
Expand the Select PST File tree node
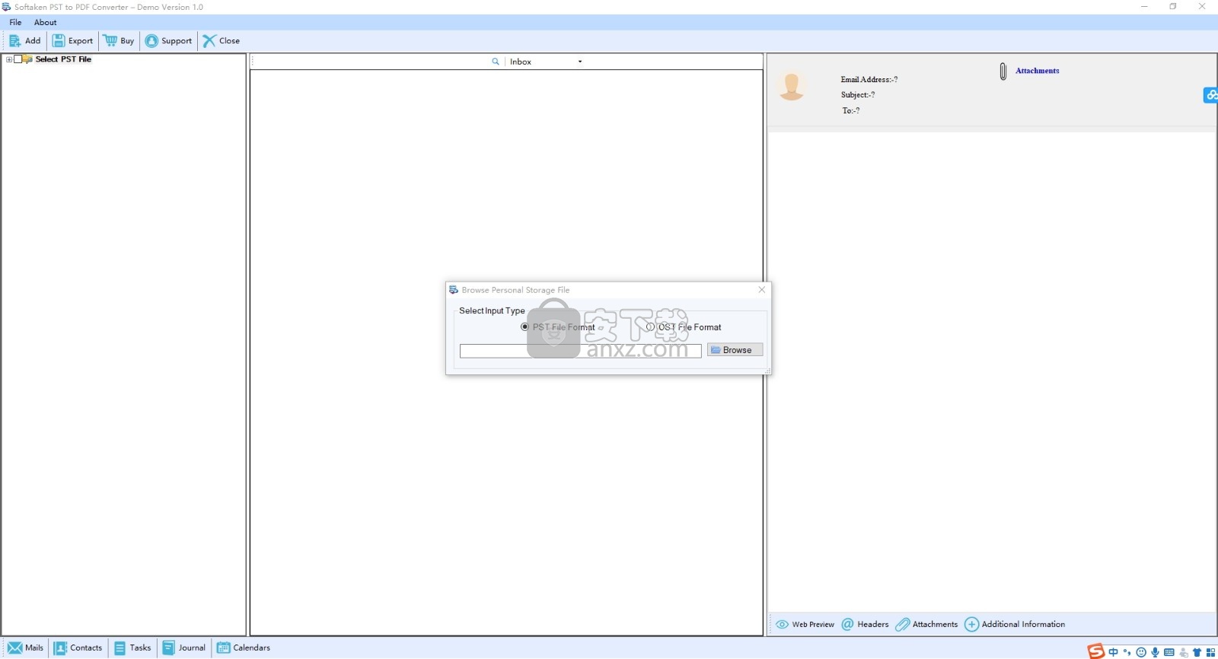click(9, 59)
